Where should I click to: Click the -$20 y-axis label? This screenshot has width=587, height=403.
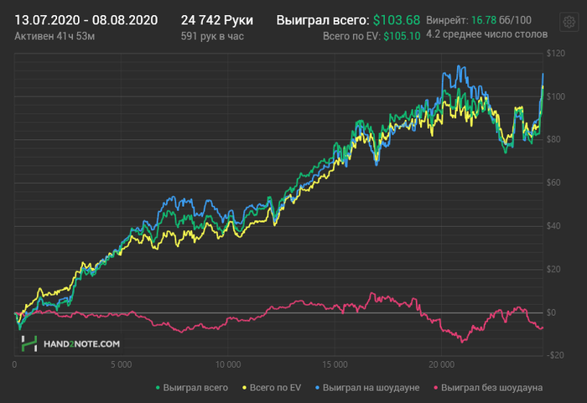click(555, 355)
